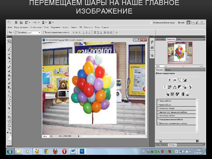Open the Слой auto-select dropdown
This screenshot has width=212, height=159.
point(34,33)
